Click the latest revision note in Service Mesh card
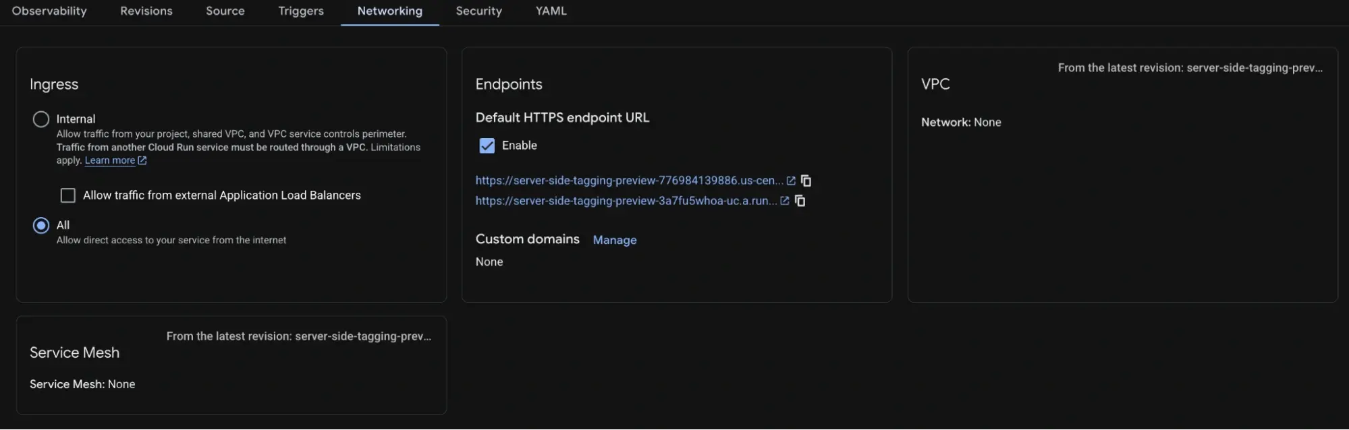 coord(299,336)
